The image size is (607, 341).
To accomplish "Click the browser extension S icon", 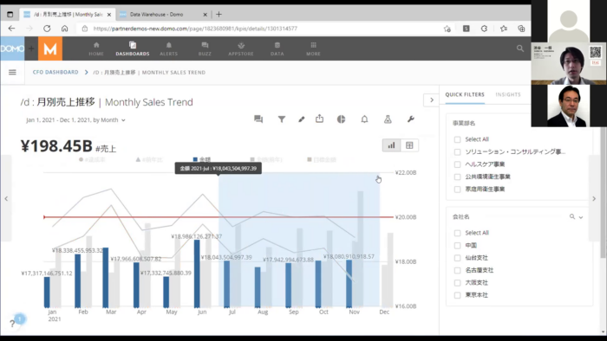I will pos(467,29).
